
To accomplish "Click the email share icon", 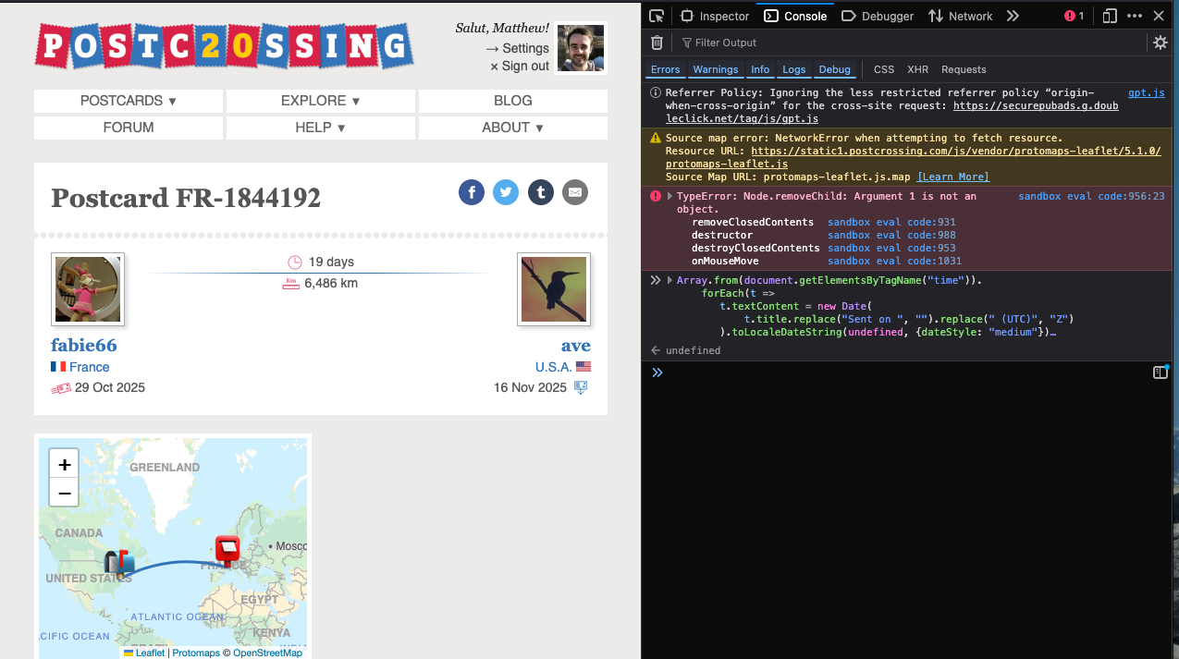I will click(575, 192).
